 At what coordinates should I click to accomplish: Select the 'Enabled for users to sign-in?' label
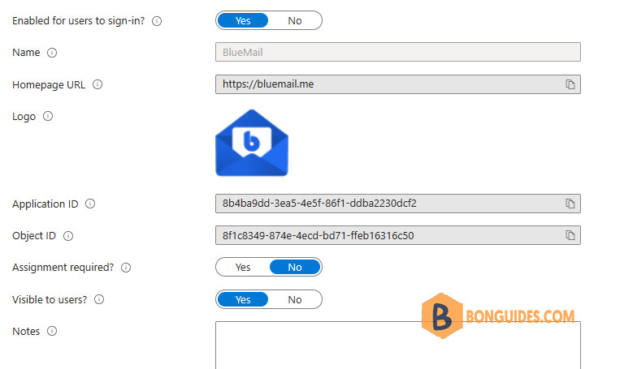(78, 20)
